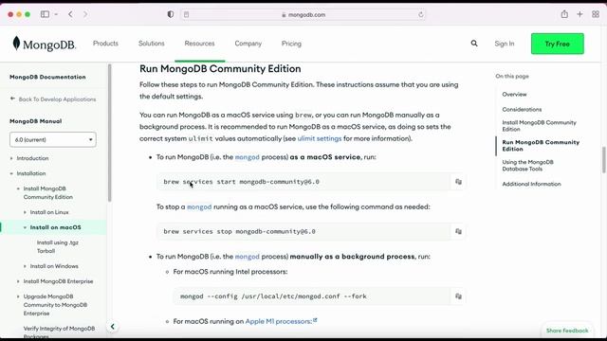The height and width of the screenshot is (341, 607).
Task: Jump to Overview in On this page
Action: (x=514, y=95)
